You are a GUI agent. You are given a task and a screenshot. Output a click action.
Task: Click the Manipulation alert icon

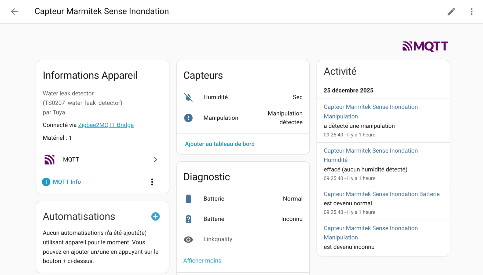point(188,118)
